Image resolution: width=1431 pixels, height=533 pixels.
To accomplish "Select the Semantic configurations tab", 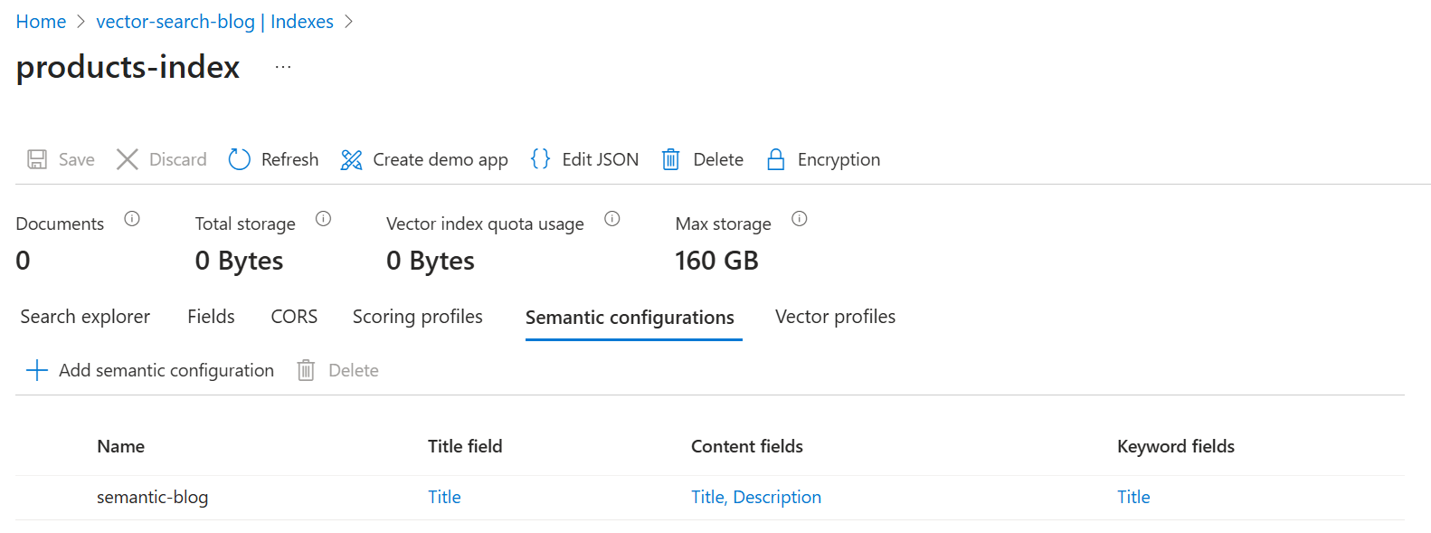I will 630,318.
